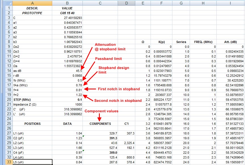The image size is (245, 165).
Task: Click the Series heading cell
Action: click(x=181, y=42)
